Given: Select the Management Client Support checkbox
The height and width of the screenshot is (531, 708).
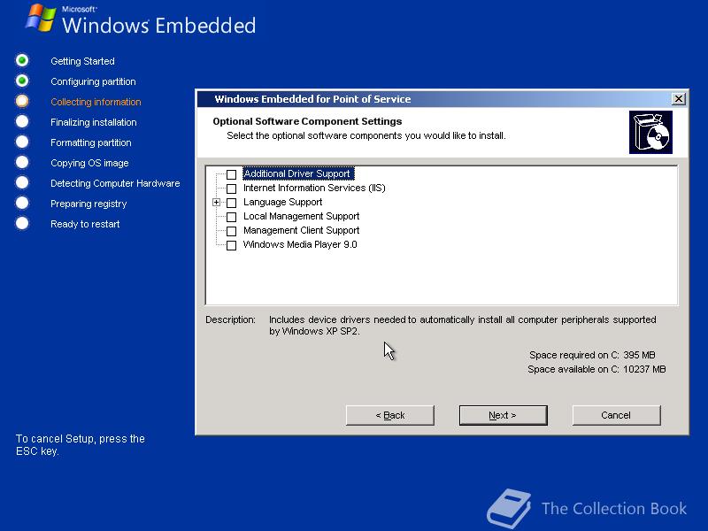Looking at the screenshot, I should coord(231,231).
